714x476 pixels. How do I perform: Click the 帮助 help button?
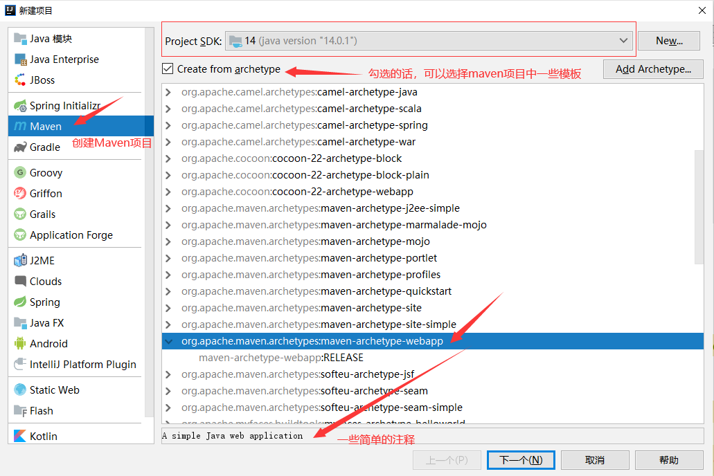coord(669,460)
